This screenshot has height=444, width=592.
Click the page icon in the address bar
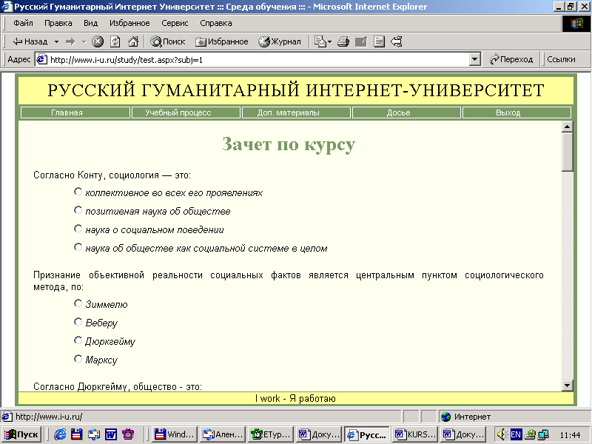point(41,60)
